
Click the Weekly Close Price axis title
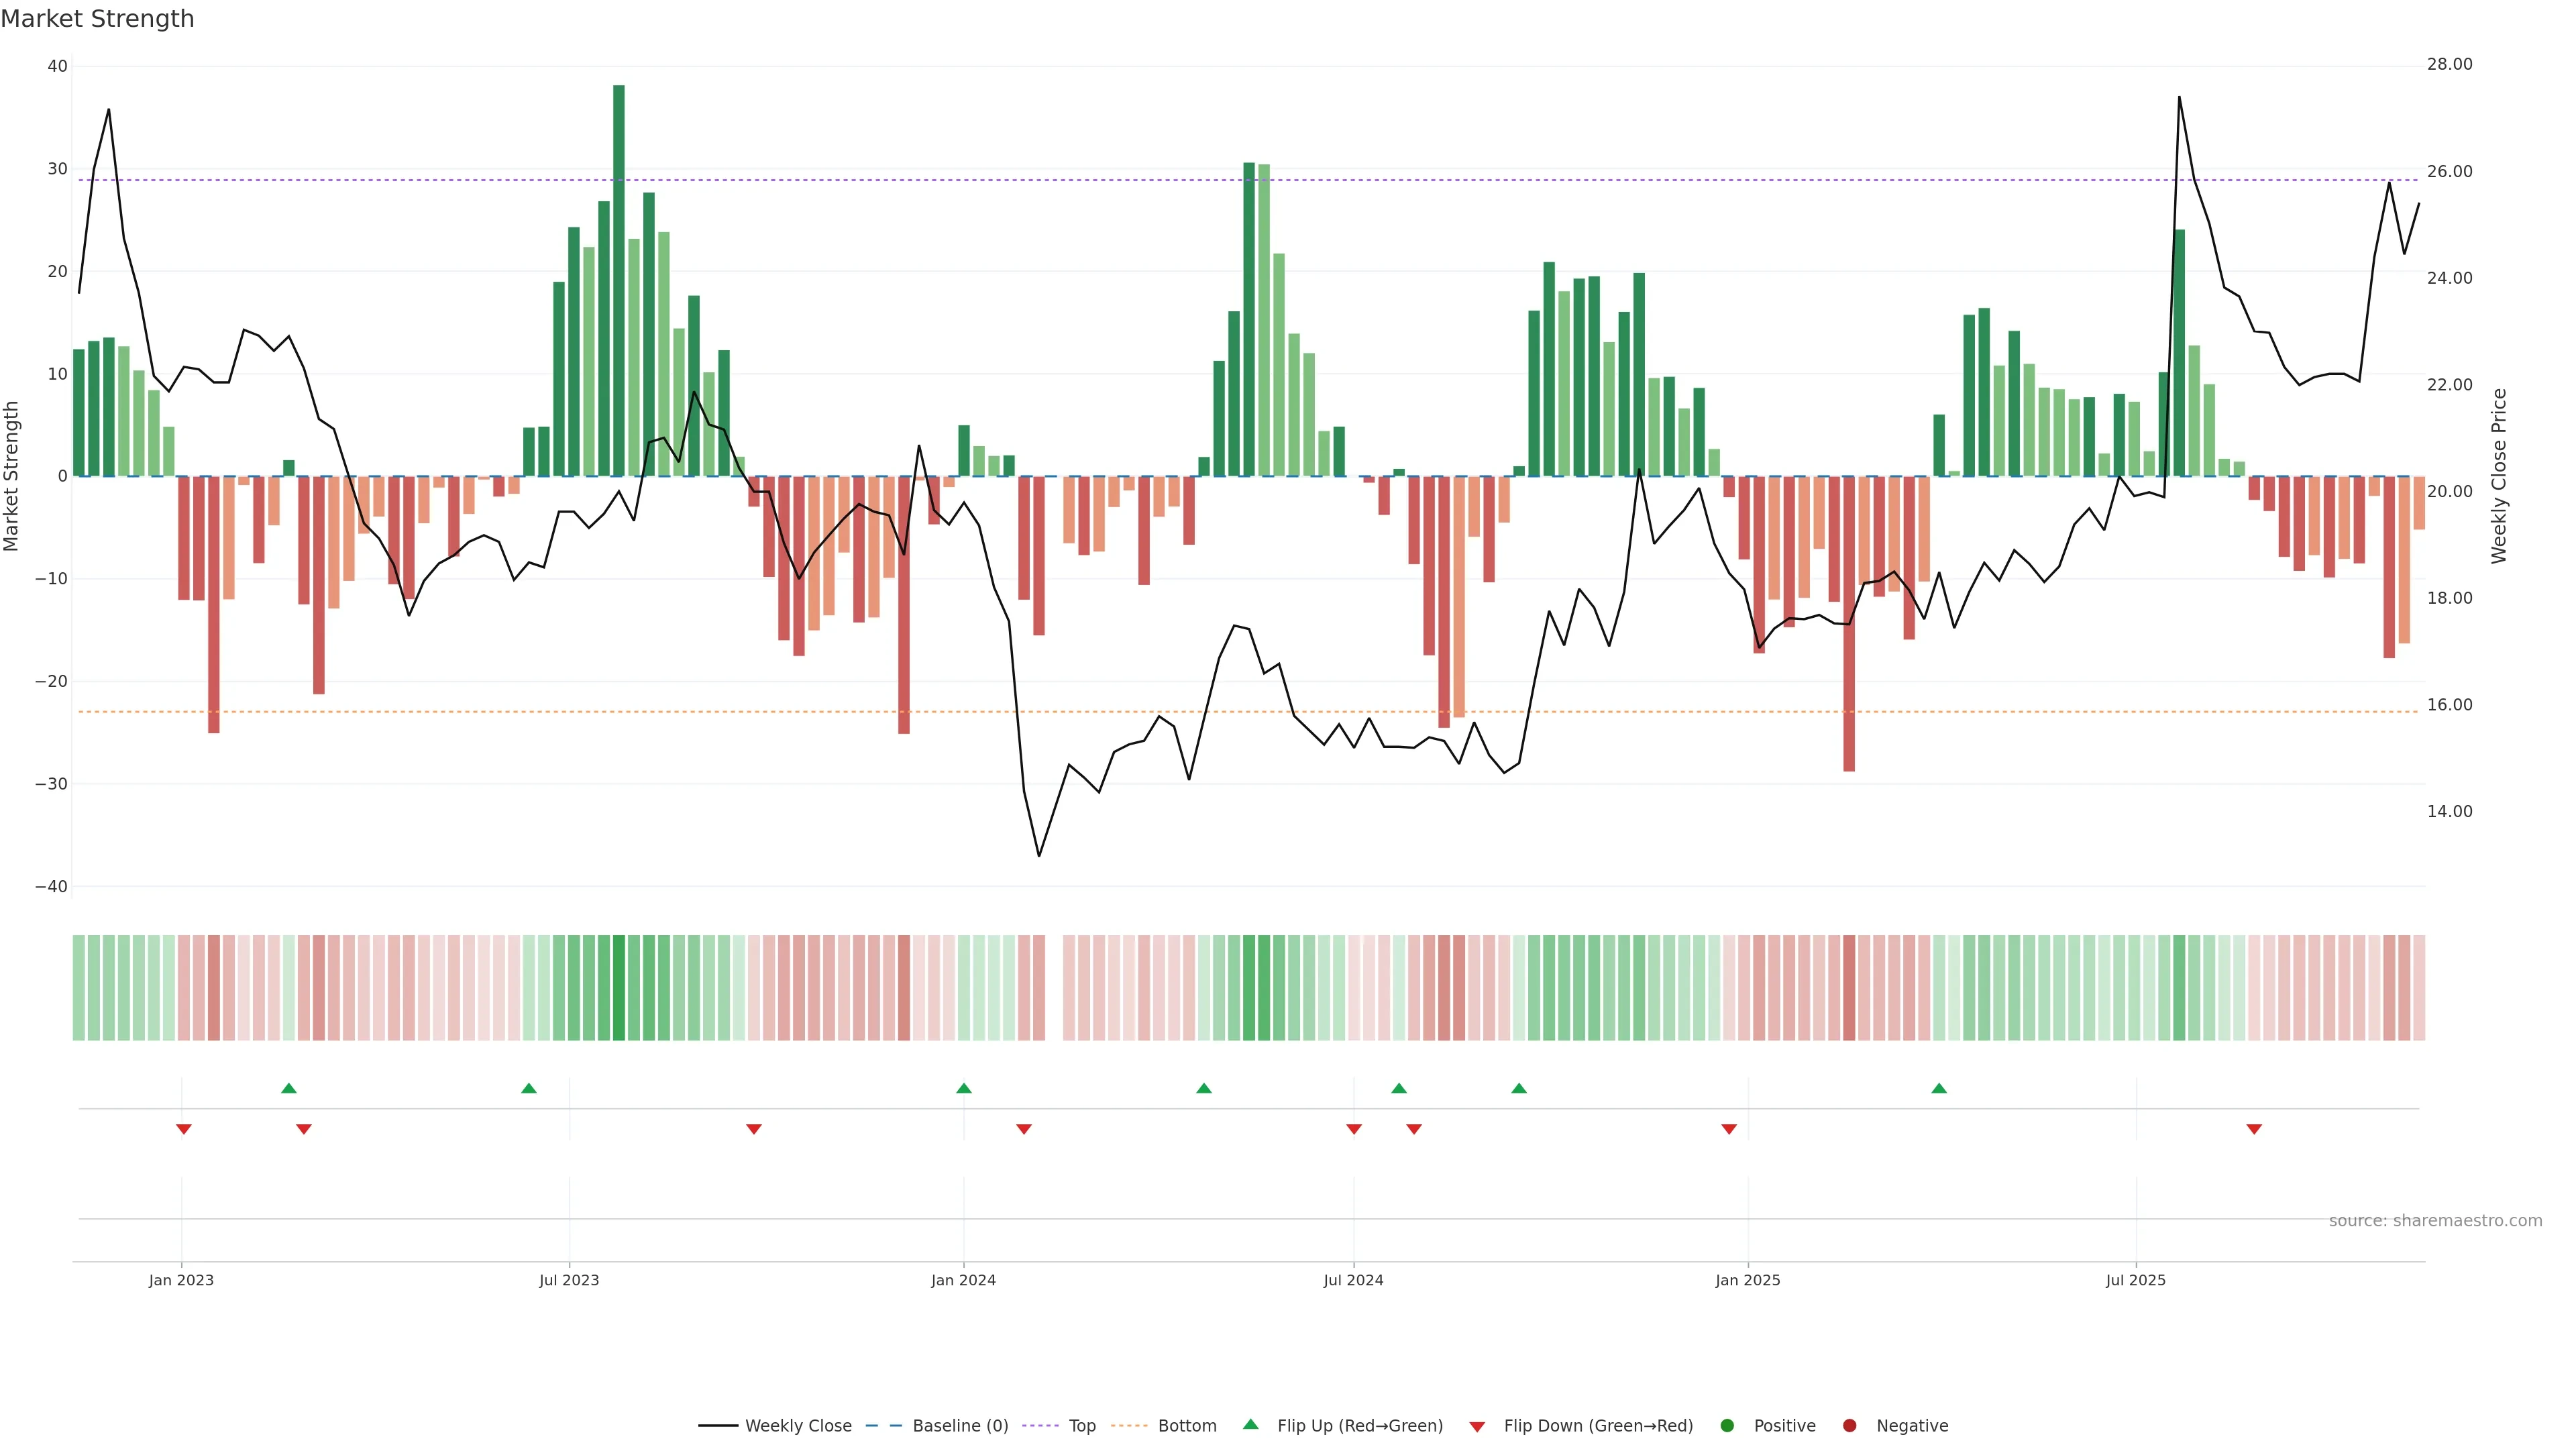(x=2499, y=476)
